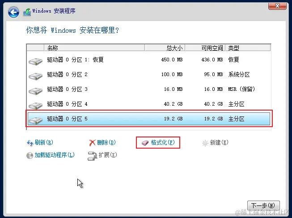Sort by 类型 column header
The width and height of the screenshot is (292, 218).
pyautogui.click(x=248, y=48)
